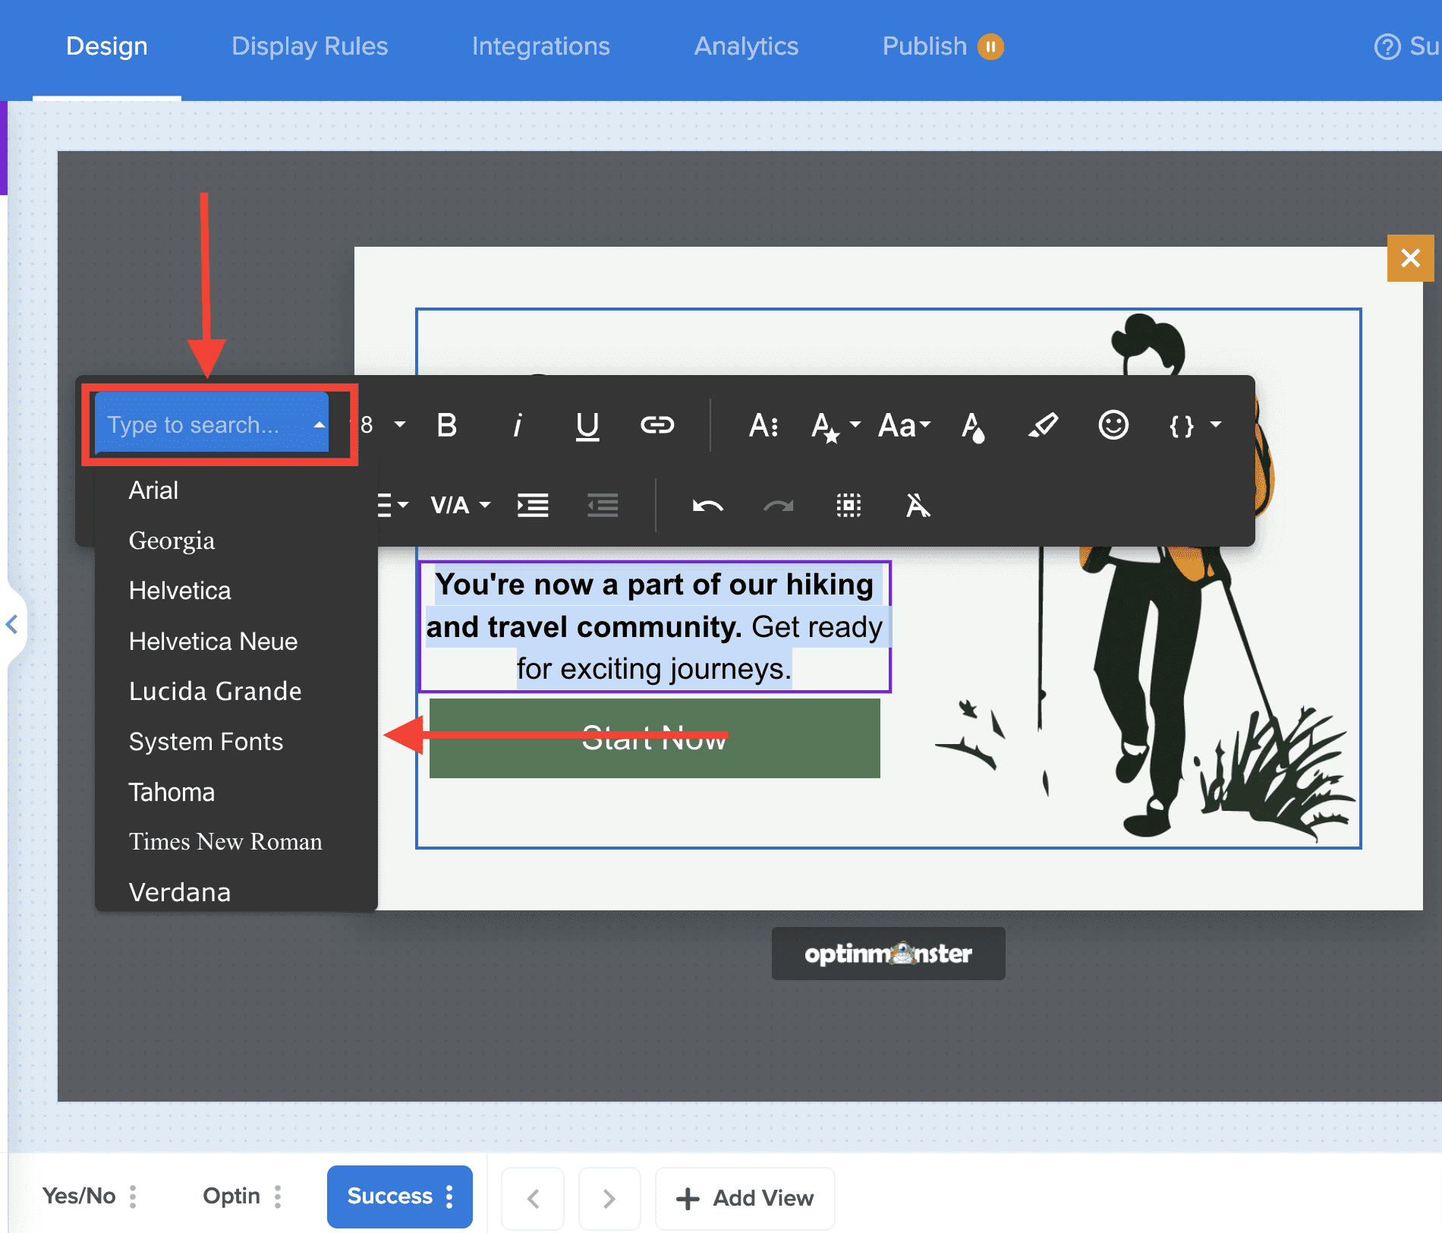
Task: Click the increase indent icon
Action: 533,506
